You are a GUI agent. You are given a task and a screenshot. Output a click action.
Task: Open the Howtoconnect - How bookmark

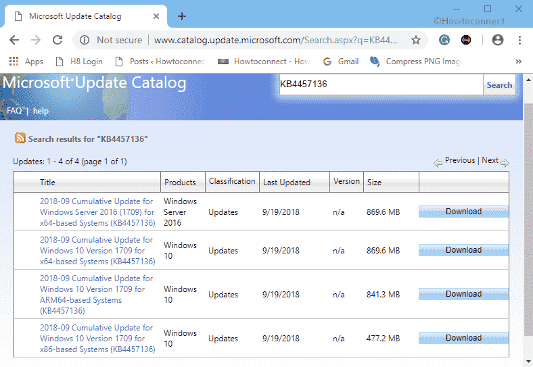pyautogui.click(x=264, y=62)
